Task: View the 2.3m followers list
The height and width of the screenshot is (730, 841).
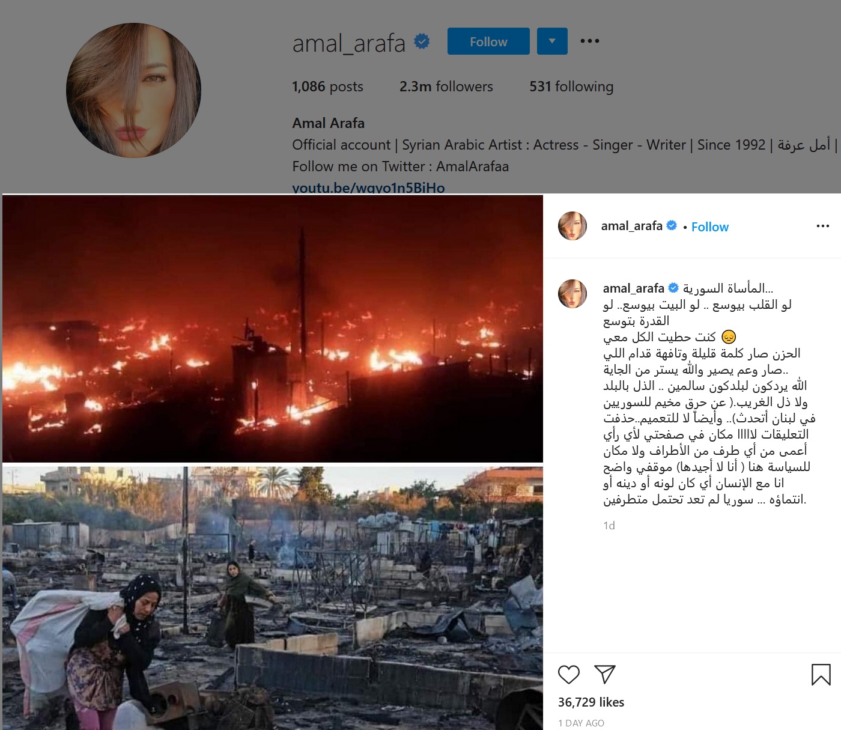Action: [446, 87]
